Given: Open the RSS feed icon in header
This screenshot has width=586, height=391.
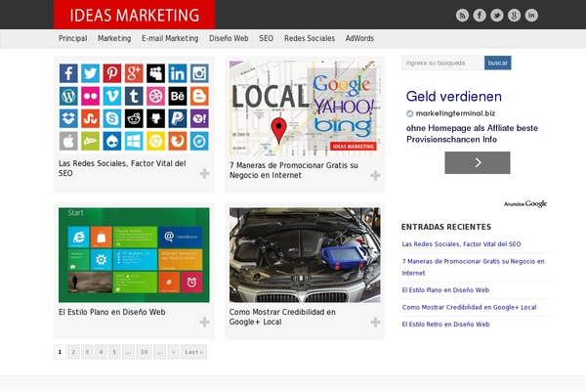Looking at the screenshot, I should 462,16.
